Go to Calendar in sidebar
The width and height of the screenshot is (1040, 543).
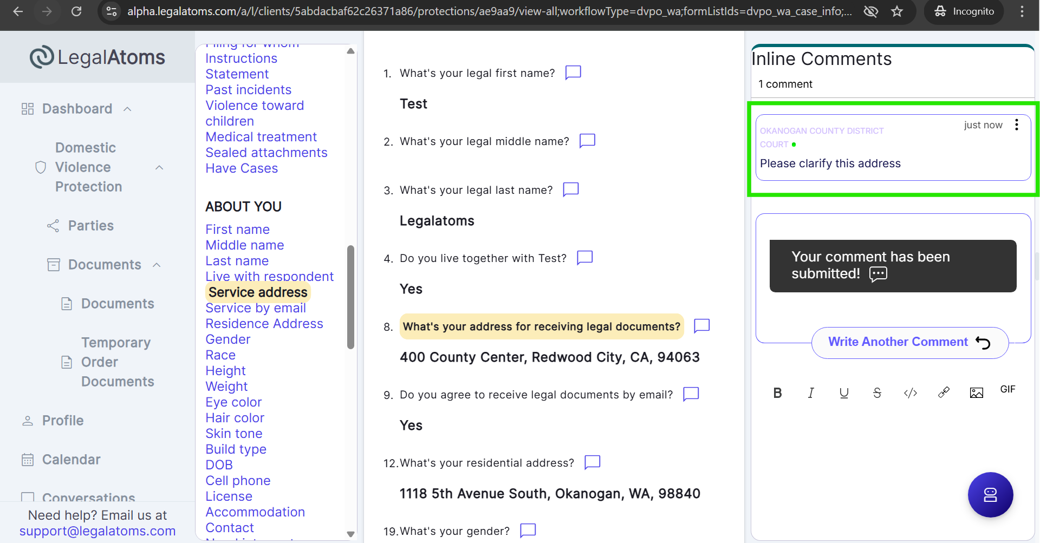pyautogui.click(x=71, y=460)
